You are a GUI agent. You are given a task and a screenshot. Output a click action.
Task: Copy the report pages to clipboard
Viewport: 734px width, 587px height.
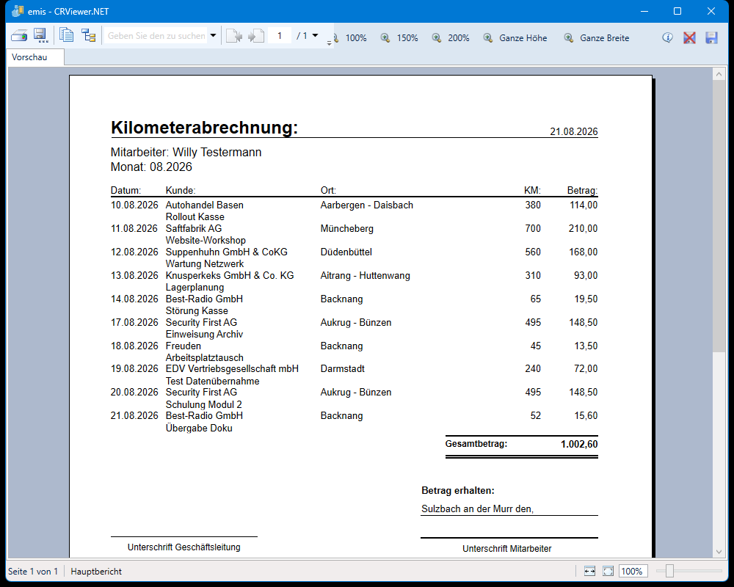(x=67, y=35)
